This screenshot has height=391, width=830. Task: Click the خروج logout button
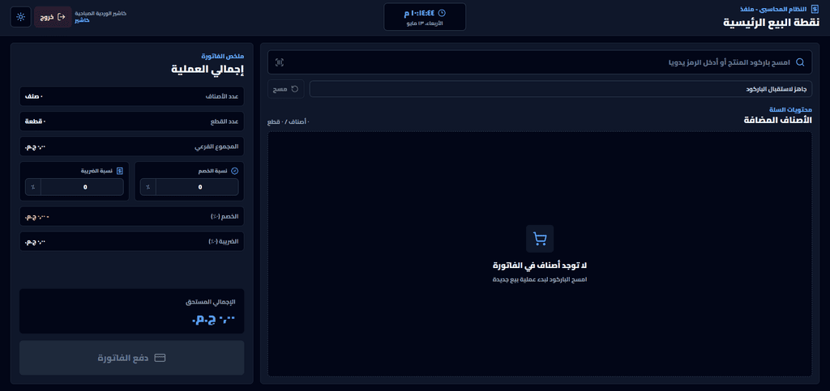pos(53,17)
